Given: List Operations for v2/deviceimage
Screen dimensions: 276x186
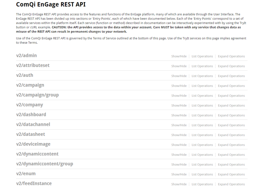Looking at the screenshot, I should (x=202, y=145).
